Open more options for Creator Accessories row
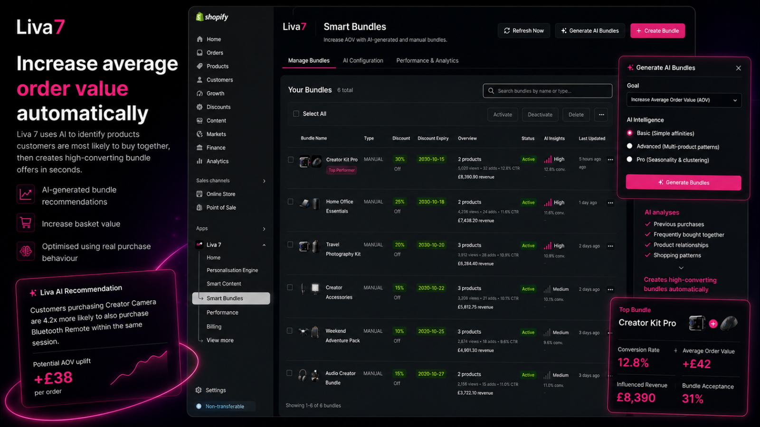 [610, 289]
